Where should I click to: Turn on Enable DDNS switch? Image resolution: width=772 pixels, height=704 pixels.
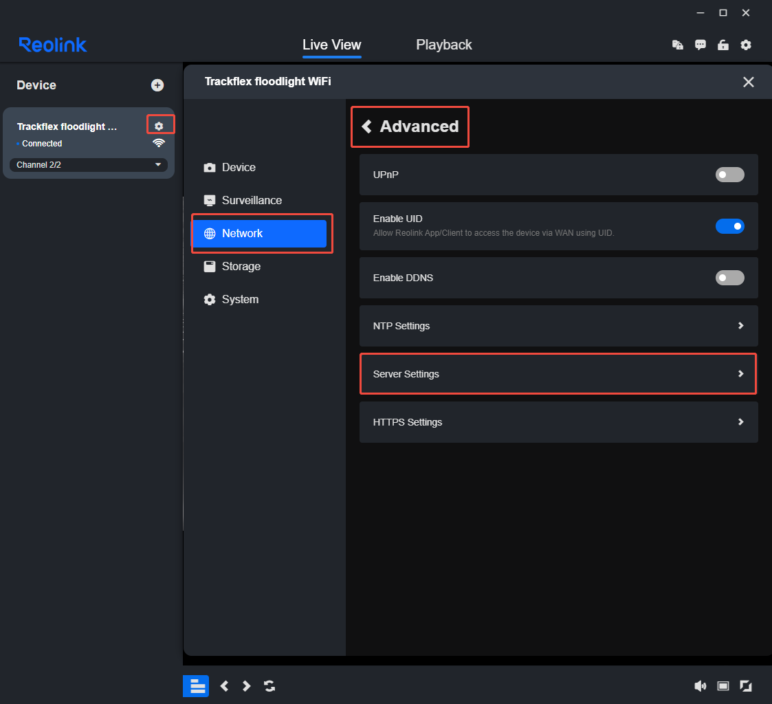coord(729,278)
